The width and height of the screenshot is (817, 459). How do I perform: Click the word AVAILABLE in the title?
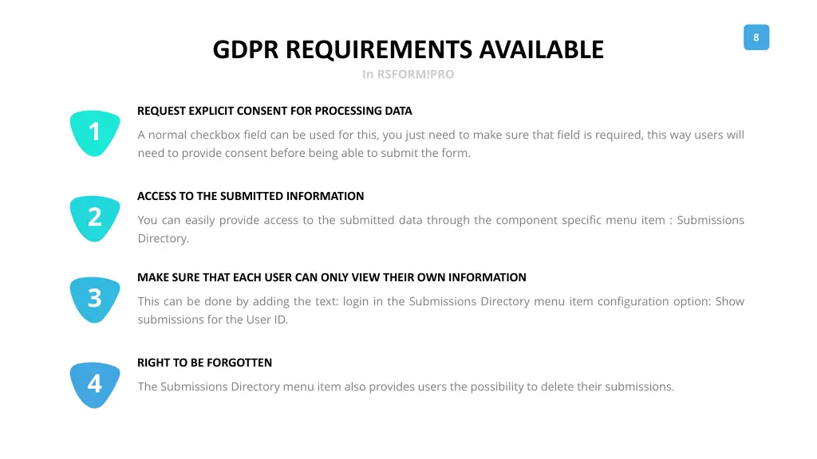pos(542,50)
